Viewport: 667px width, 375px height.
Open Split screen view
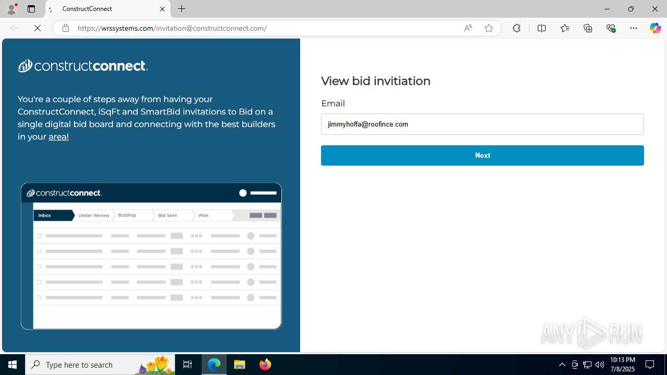point(541,28)
